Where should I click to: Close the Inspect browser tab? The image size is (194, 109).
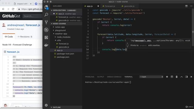(31, 4)
